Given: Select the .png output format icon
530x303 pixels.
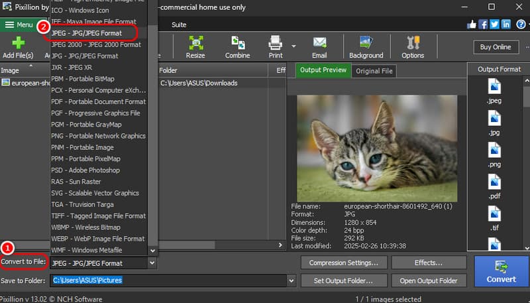Looking at the screenshot, I should 494,152.
